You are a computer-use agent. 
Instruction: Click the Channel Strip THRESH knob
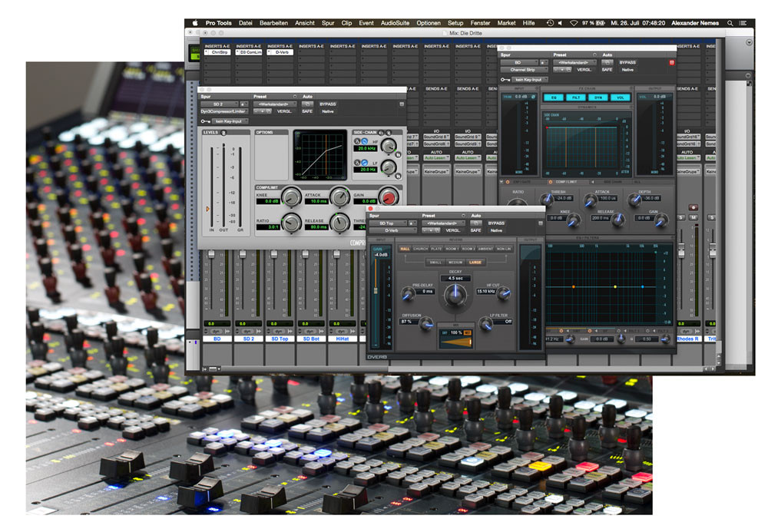pyautogui.click(x=546, y=199)
